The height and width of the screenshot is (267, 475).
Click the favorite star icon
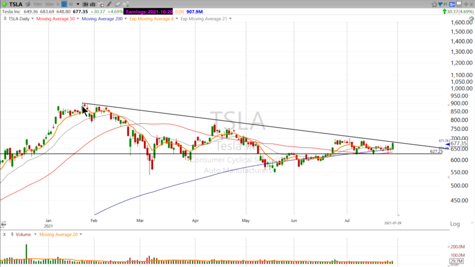[x=434, y=4]
